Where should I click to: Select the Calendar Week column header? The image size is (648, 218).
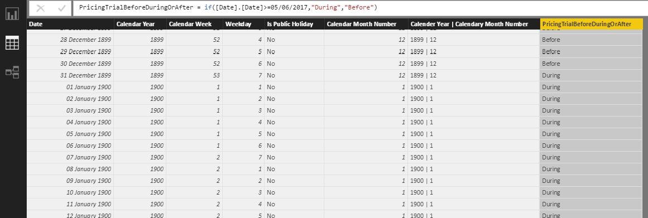[x=194, y=24]
